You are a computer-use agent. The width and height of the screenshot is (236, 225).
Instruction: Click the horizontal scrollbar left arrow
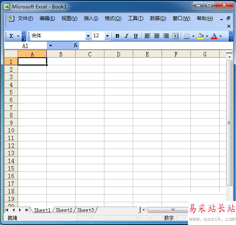[144, 210]
